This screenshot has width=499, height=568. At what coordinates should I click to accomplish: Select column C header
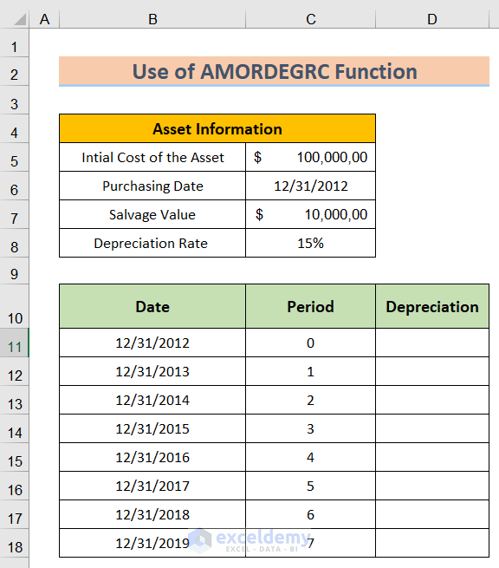310,19
